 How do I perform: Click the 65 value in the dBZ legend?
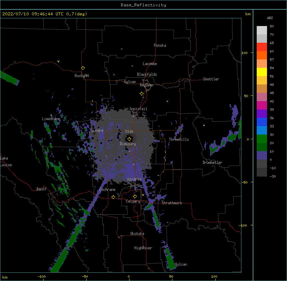(272, 43)
